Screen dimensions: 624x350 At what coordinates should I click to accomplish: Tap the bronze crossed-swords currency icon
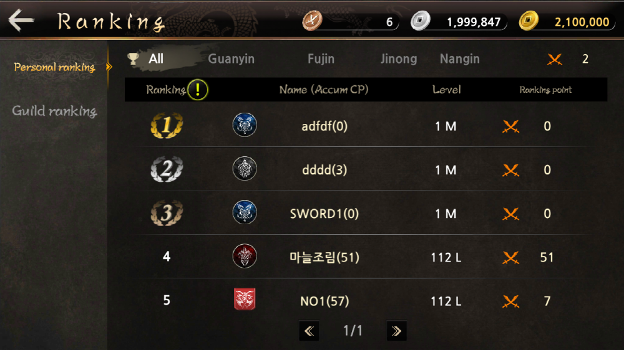[313, 21]
